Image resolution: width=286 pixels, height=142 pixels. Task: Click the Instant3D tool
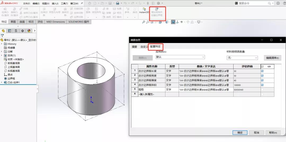click(x=144, y=11)
